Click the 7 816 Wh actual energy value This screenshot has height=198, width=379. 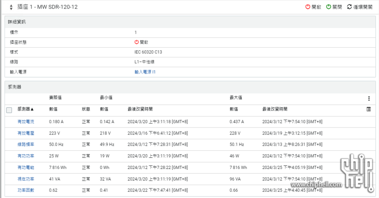(x=58, y=167)
